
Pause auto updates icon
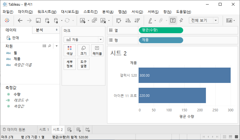(56, 20)
